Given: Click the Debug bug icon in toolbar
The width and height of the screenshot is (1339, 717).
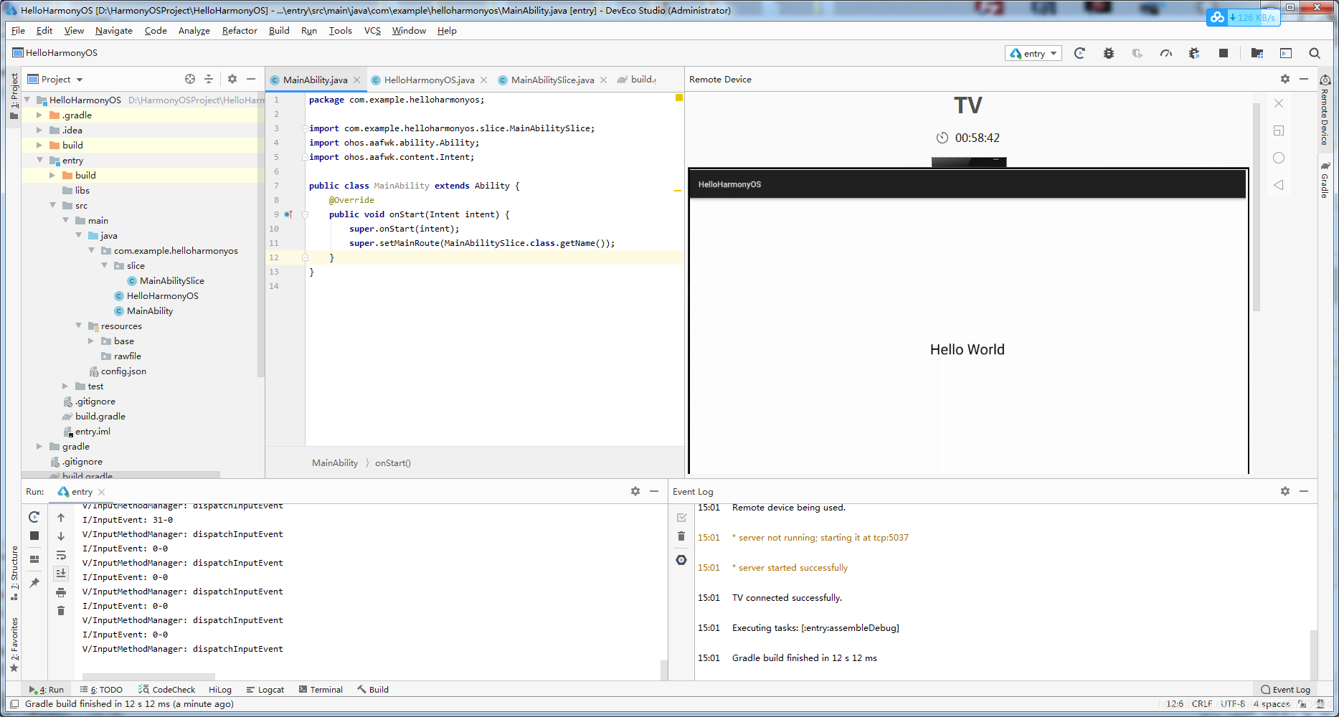Looking at the screenshot, I should pos(1109,53).
